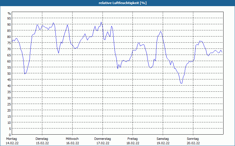235x146 pixels.
Task: Click the date label 19.02.22
Action: click(163, 143)
